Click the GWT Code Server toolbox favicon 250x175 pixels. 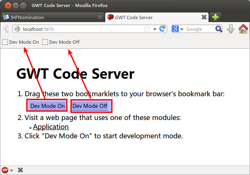110,17
